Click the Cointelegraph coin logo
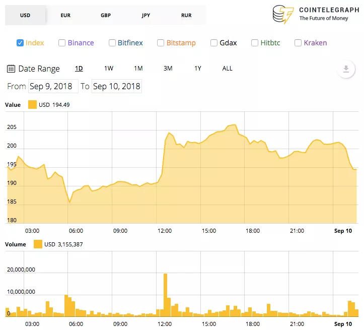 (283, 15)
